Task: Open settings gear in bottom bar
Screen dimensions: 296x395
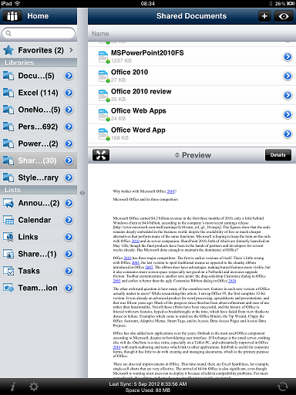Action: coord(34,387)
